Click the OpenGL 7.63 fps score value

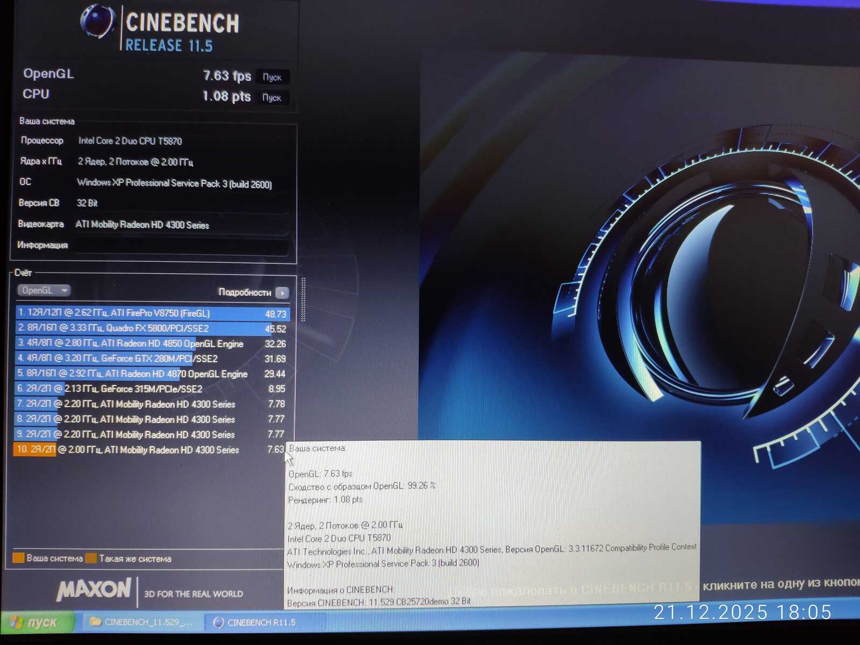pyautogui.click(x=227, y=76)
